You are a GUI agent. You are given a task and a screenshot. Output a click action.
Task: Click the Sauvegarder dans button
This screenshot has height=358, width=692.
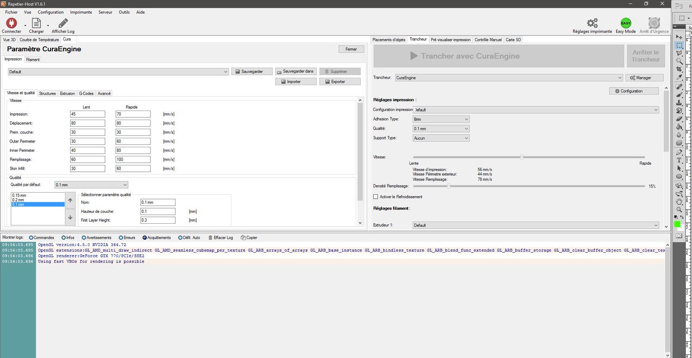click(296, 71)
